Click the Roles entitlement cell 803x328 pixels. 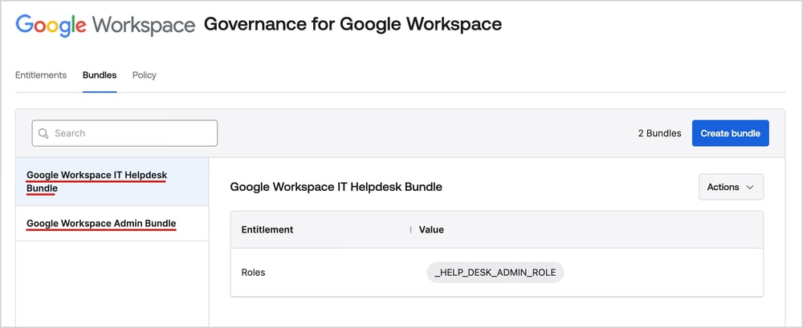253,272
